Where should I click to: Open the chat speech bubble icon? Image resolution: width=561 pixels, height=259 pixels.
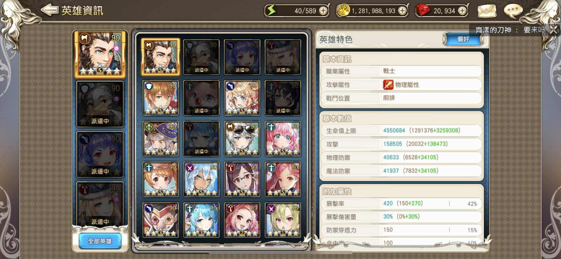pos(513,11)
